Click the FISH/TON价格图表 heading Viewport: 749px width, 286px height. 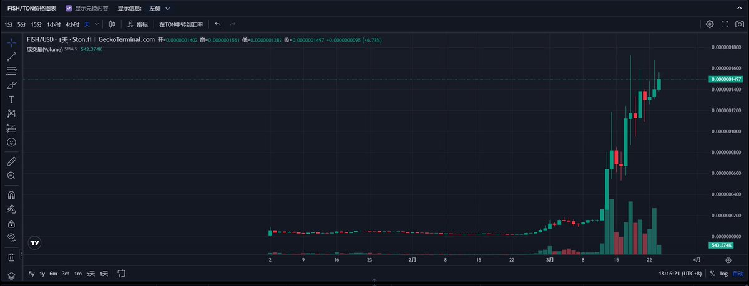pos(31,9)
